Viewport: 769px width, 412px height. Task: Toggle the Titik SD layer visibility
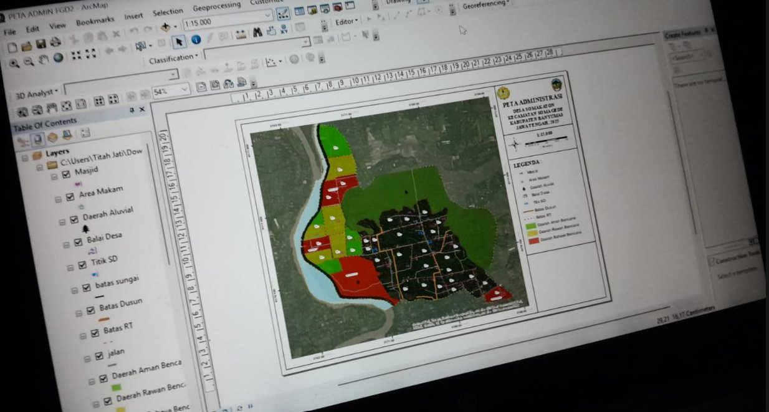pyautogui.click(x=82, y=266)
